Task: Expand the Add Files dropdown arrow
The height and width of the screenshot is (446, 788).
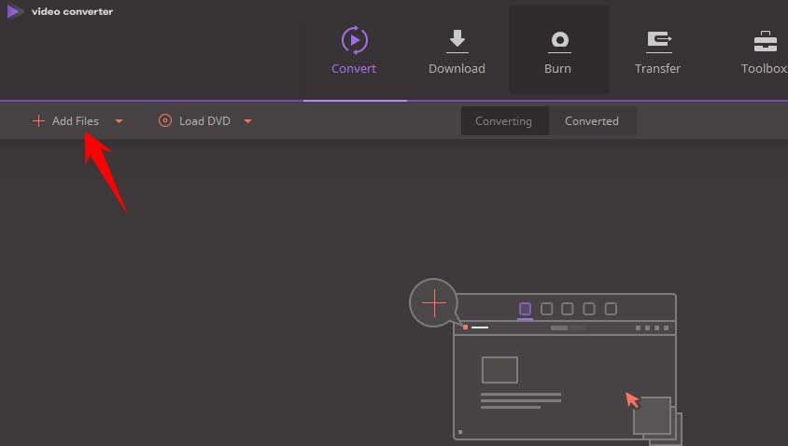Action: 120,121
